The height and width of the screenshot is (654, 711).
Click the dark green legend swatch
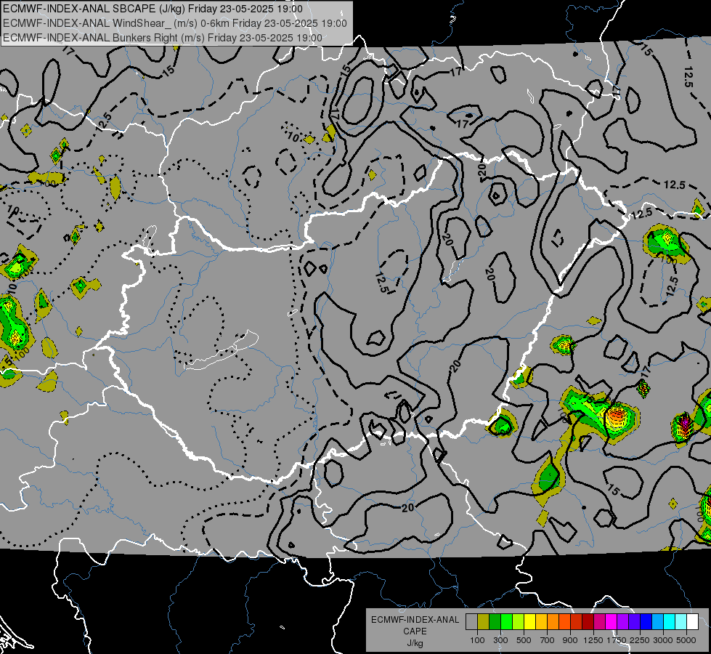pos(495,621)
